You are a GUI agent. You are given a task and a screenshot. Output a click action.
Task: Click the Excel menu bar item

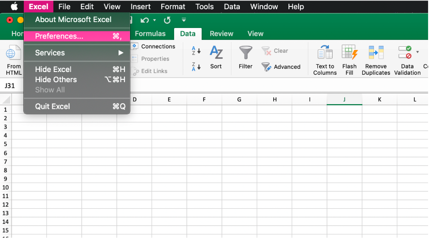pos(38,6)
